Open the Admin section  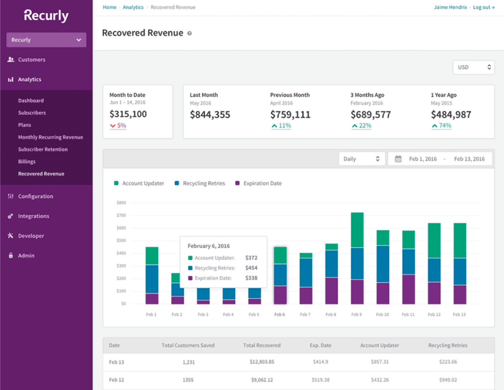(x=26, y=256)
